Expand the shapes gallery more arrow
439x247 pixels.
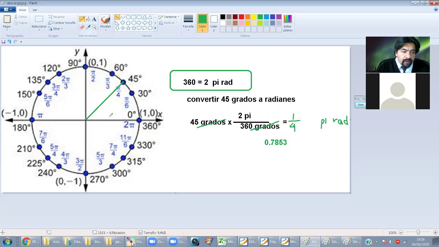click(155, 28)
